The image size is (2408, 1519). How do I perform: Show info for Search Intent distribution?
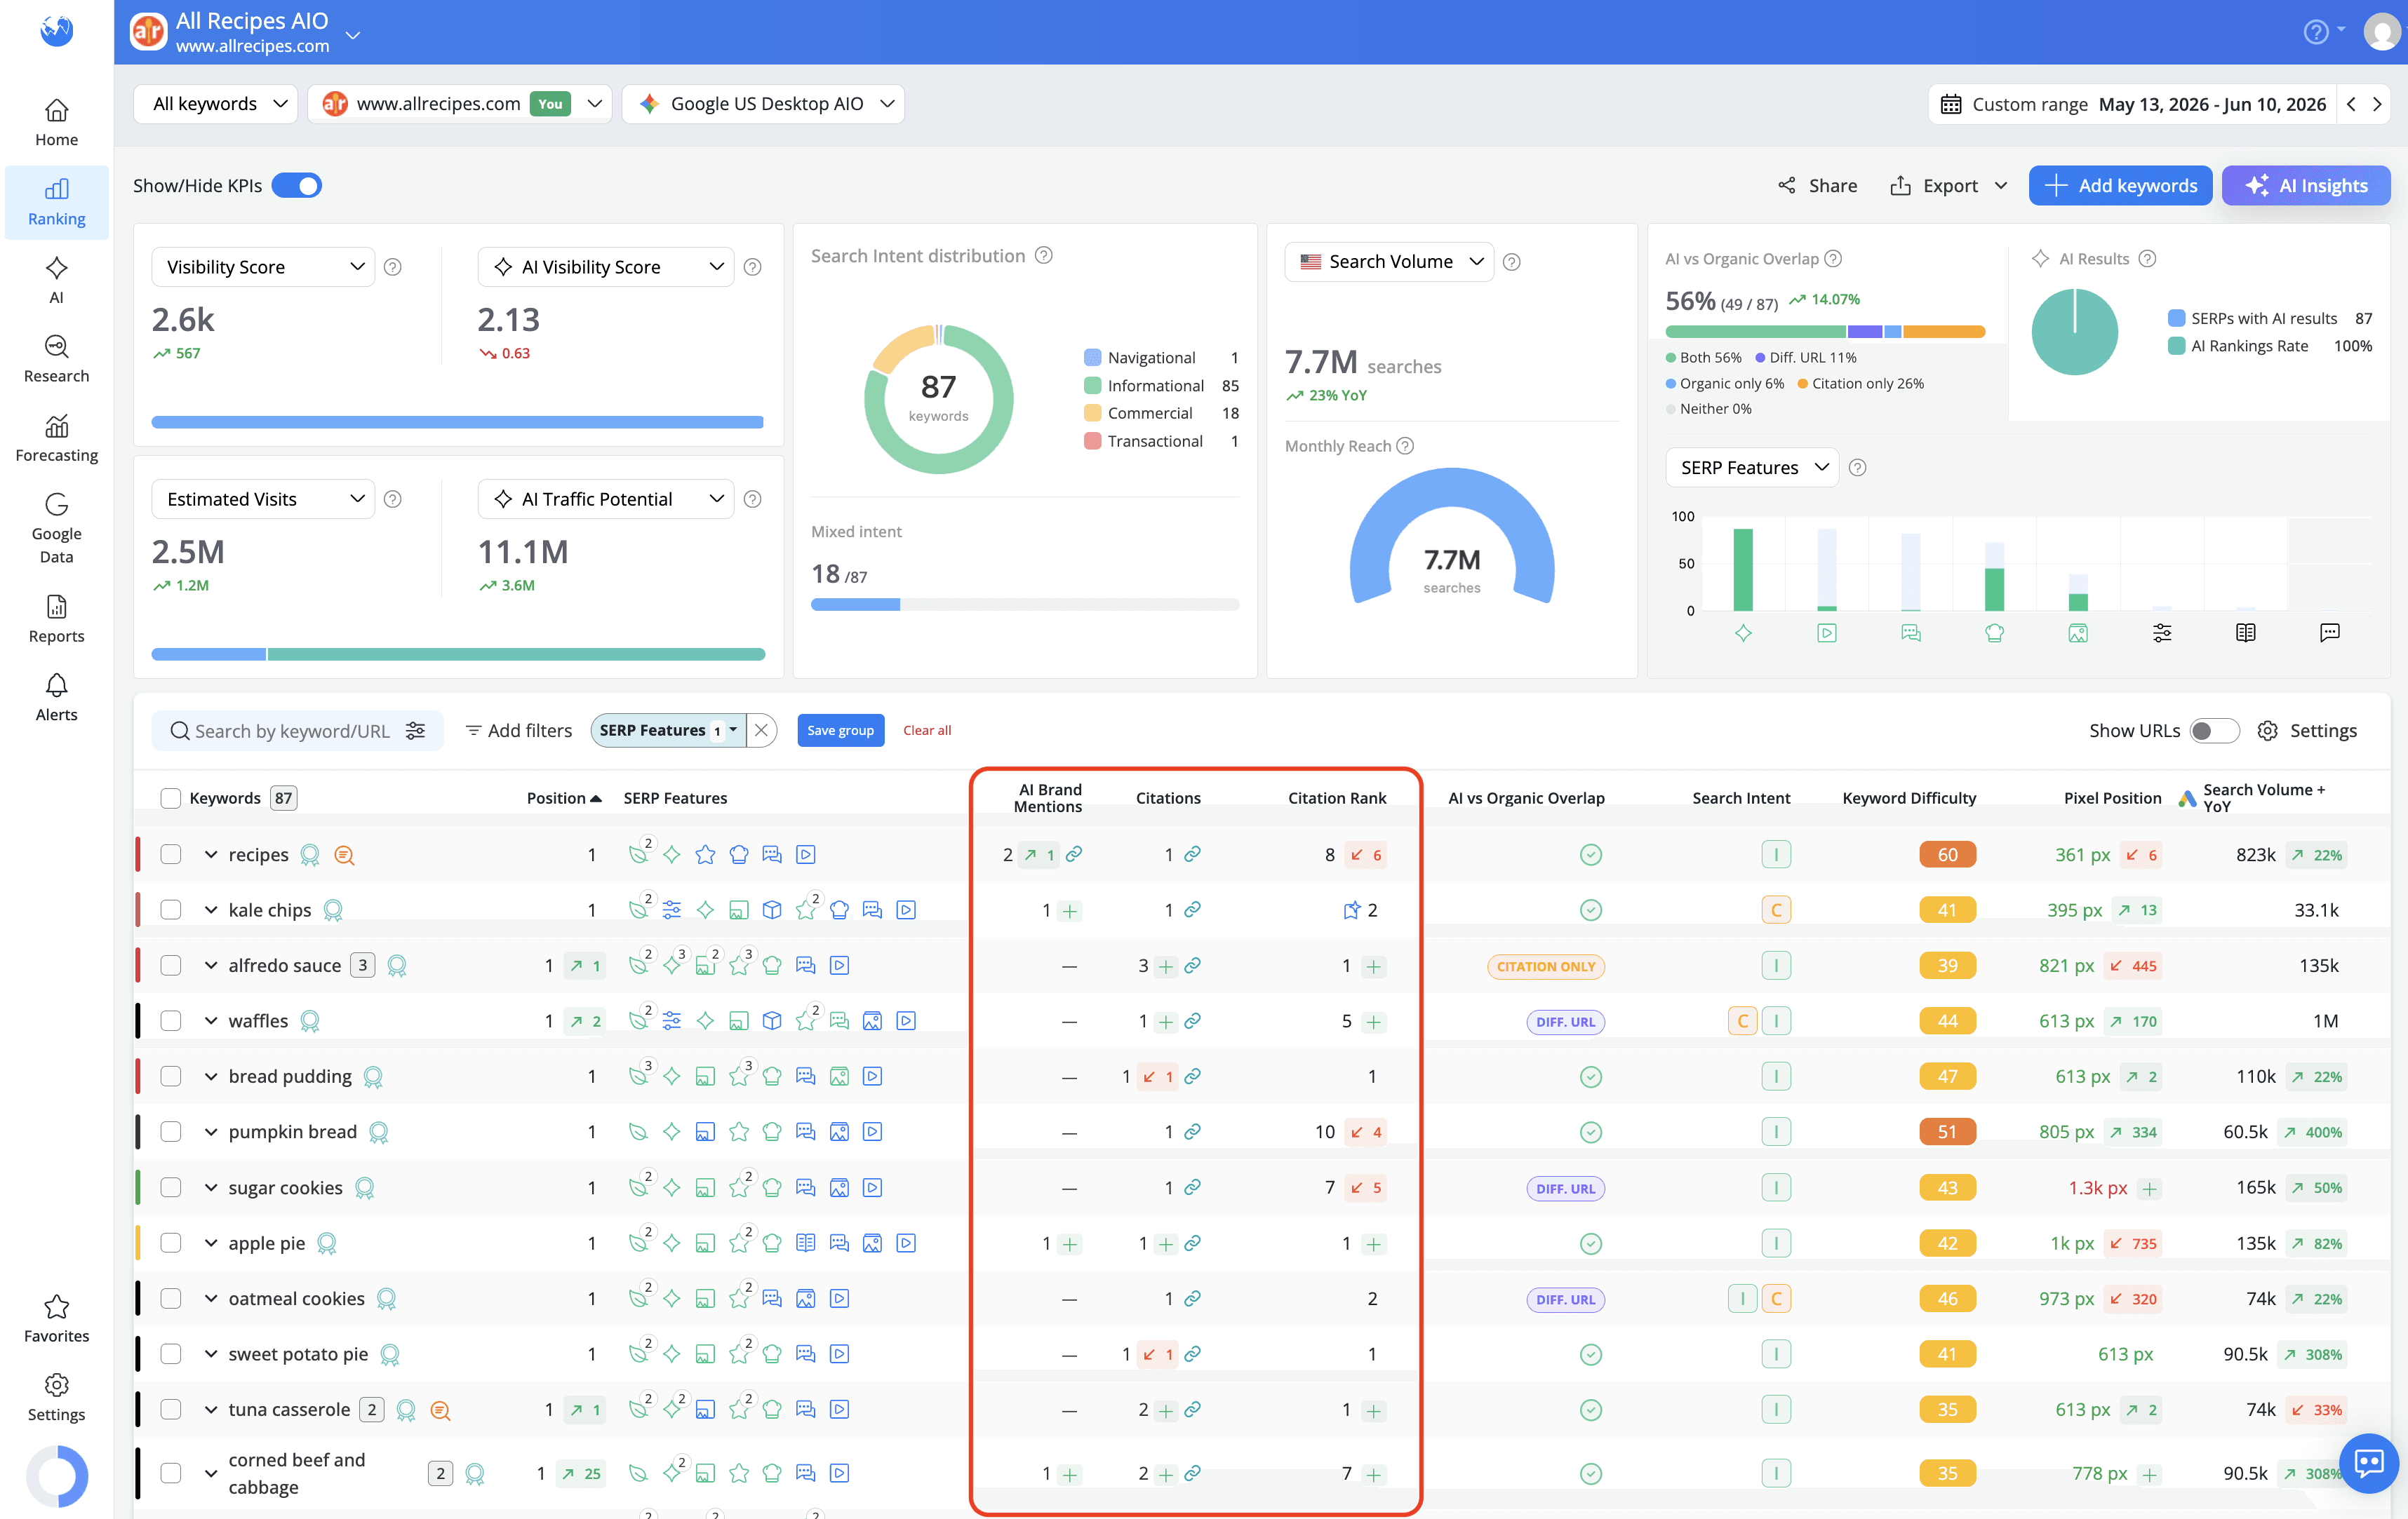1043,256
